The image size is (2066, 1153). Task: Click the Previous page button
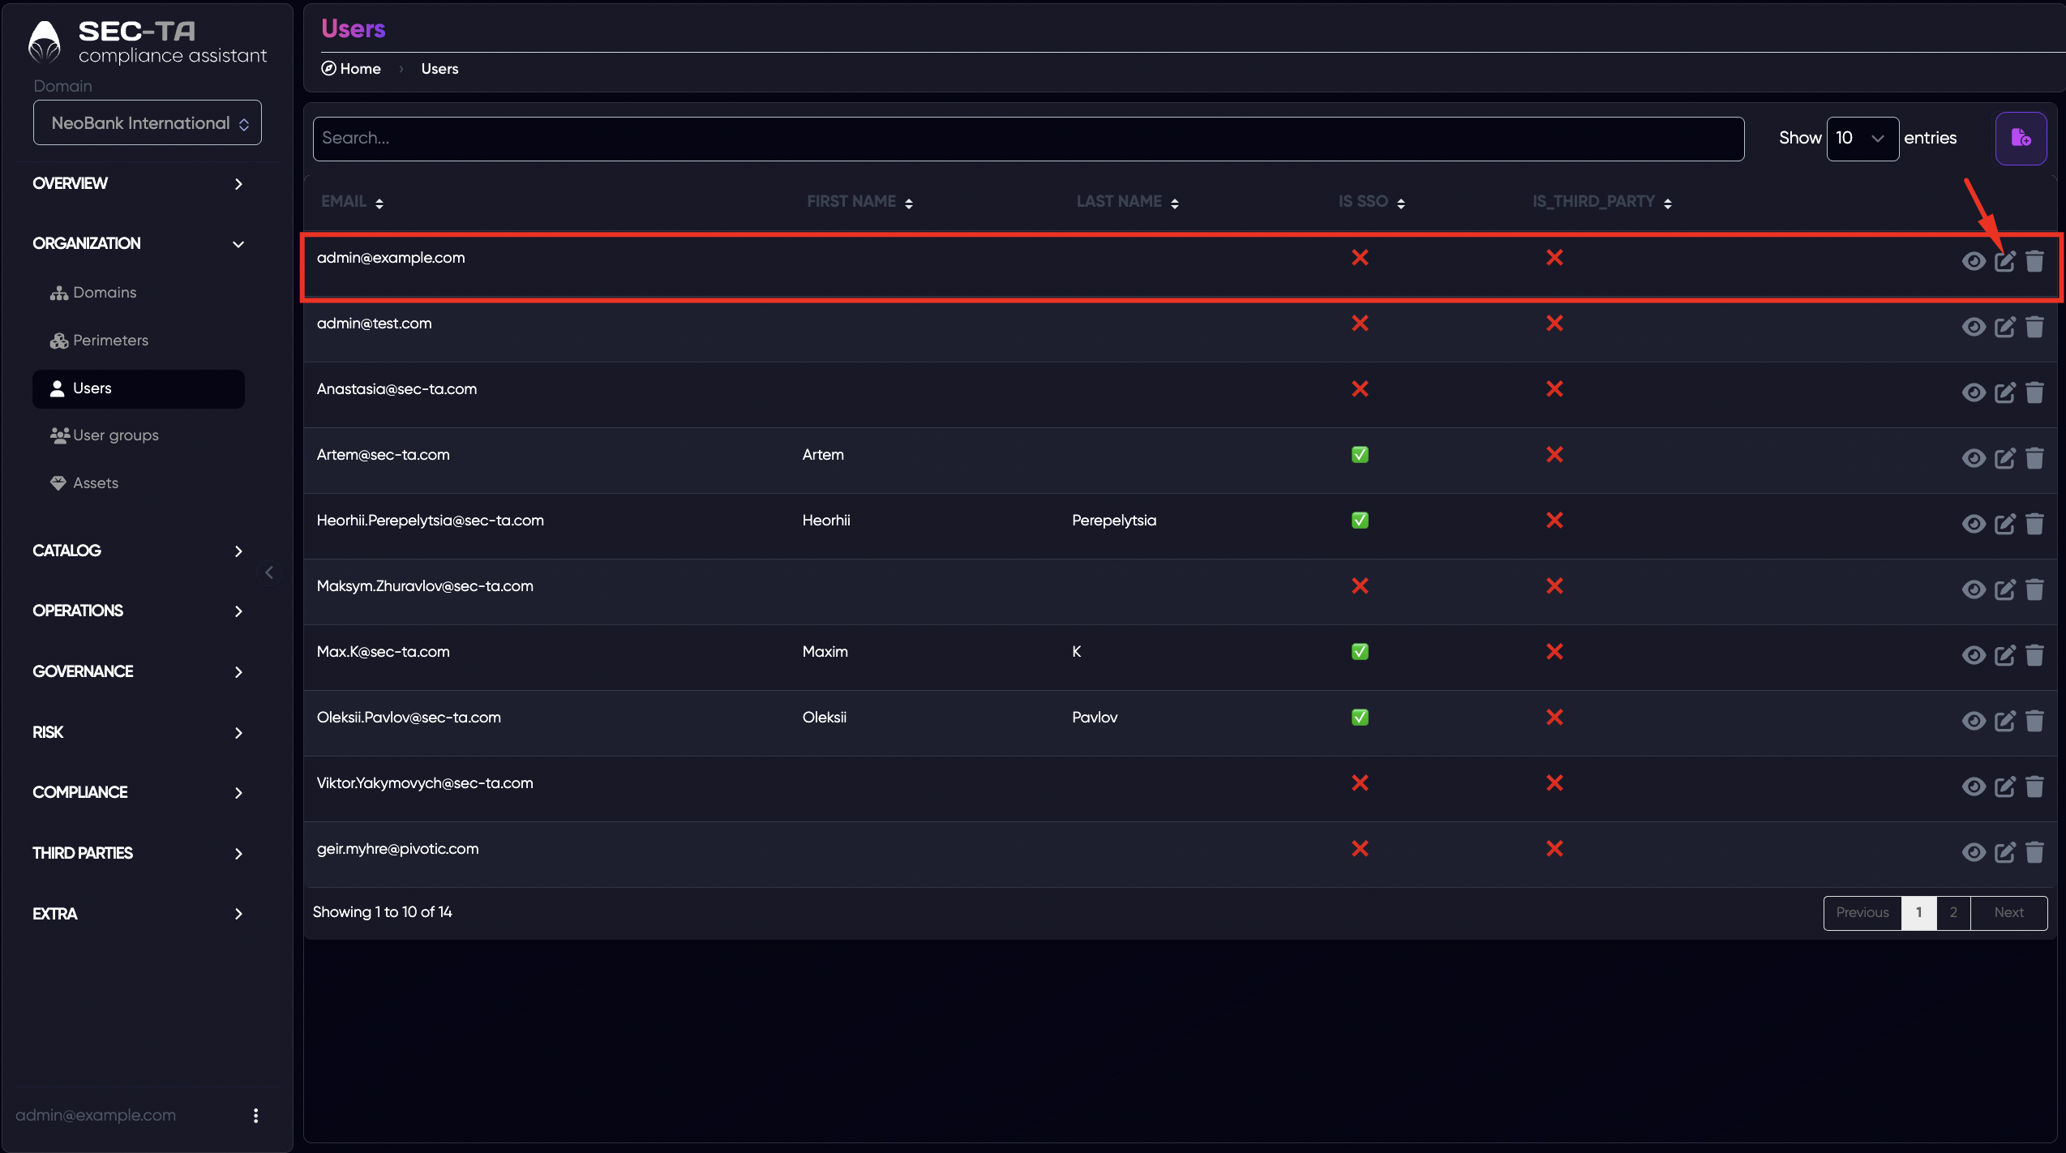click(x=1862, y=913)
